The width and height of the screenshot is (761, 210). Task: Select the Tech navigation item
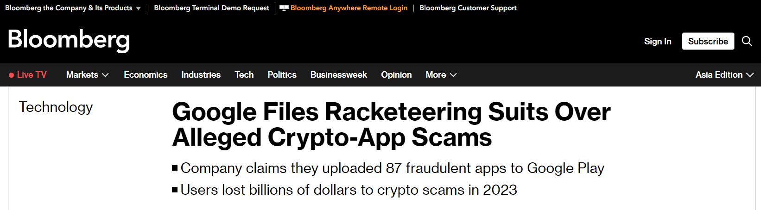[x=244, y=75]
